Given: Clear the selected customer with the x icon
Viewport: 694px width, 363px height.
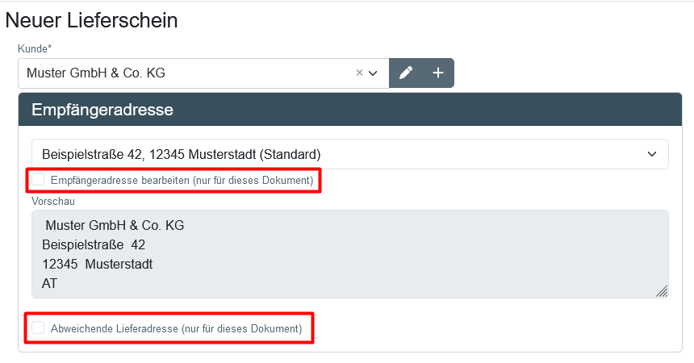Looking at the screenshot, I should point(360,73).
